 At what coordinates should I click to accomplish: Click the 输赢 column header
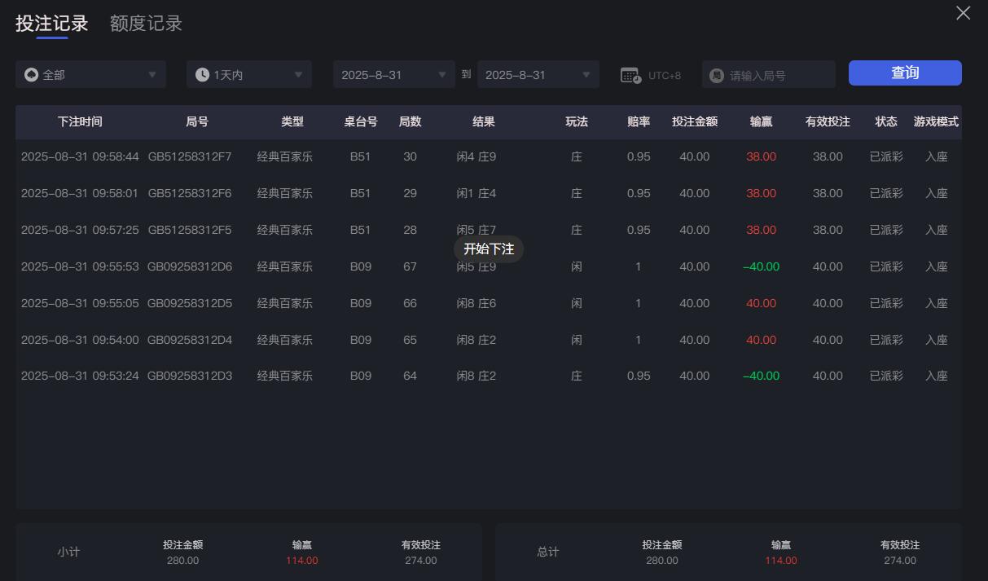(x=761, y=121)
